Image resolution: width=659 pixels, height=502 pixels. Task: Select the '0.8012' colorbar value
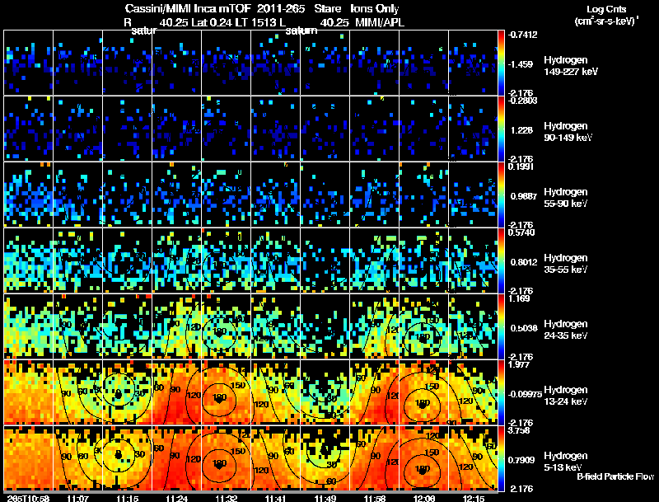[524, 262]
